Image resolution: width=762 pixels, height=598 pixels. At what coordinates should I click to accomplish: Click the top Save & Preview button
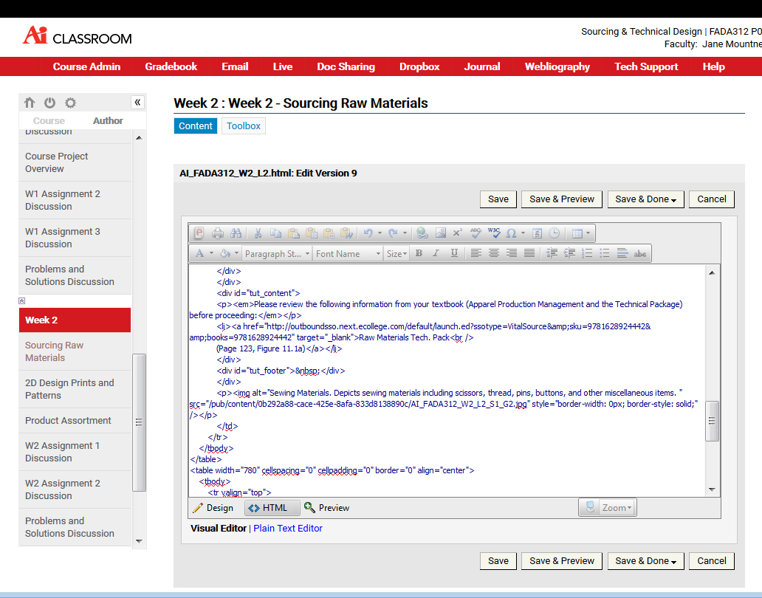[561, 199]
